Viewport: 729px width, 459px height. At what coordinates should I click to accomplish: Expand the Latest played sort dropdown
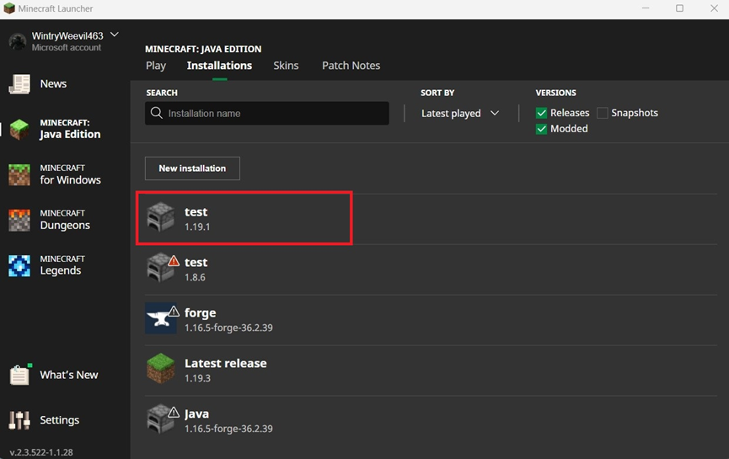(x=460, y=114)
